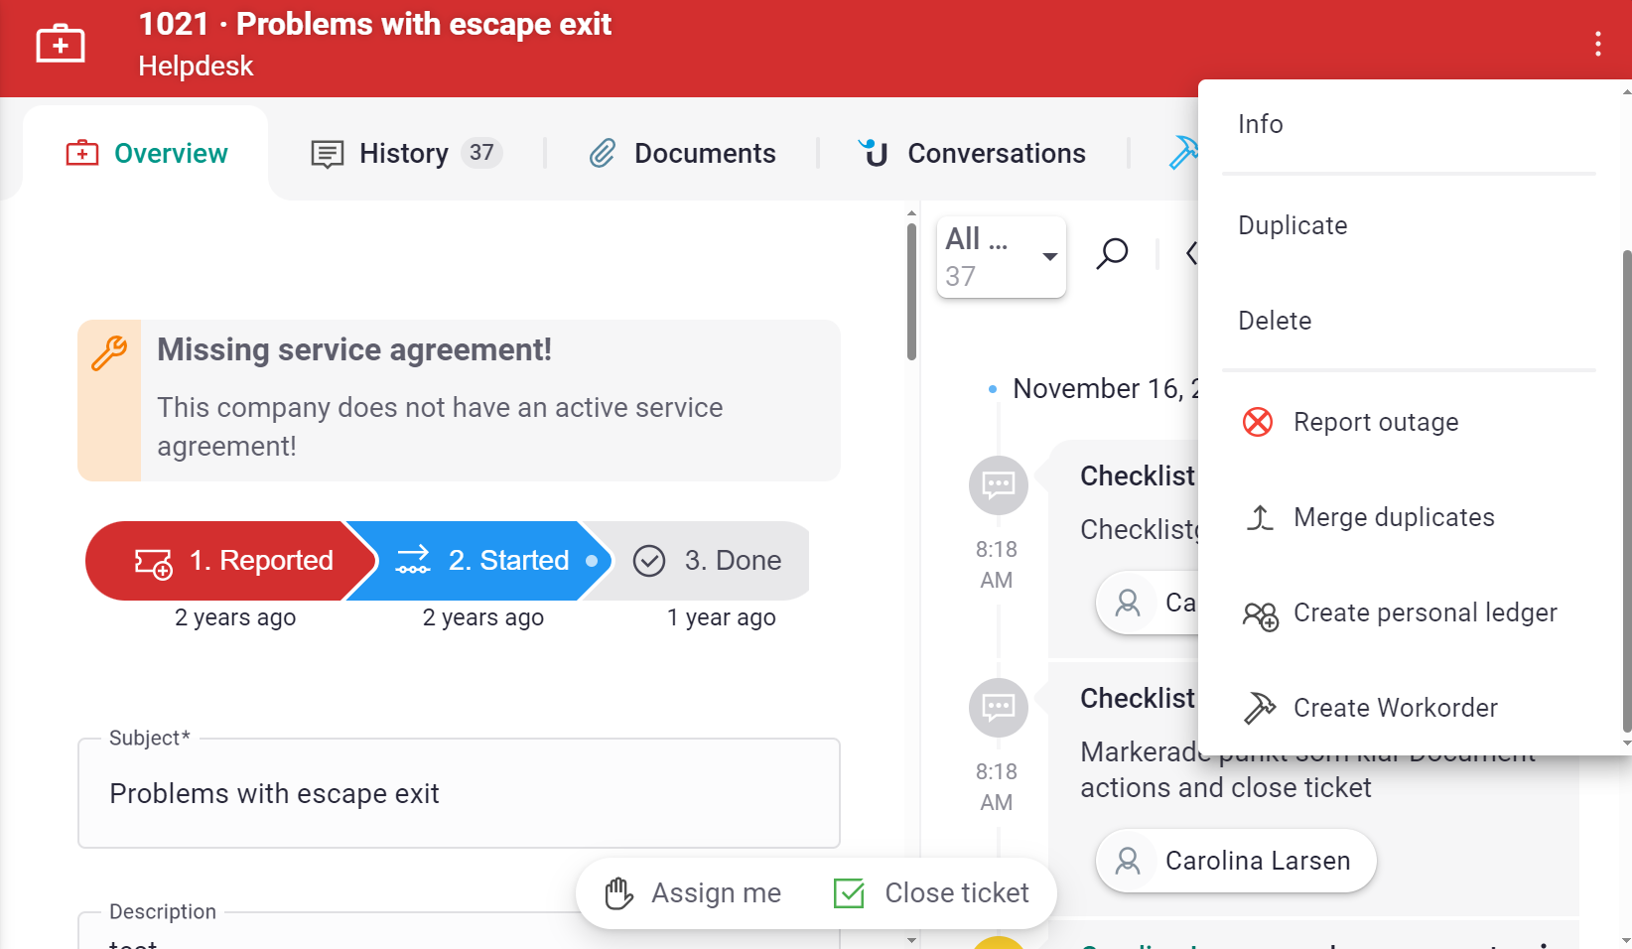This screenshot has width=1632, height=949.
Task: Click the Close ticket button
Action: [932, 893]
